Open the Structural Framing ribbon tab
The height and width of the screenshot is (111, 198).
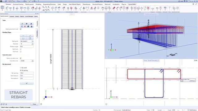[18, 4]
